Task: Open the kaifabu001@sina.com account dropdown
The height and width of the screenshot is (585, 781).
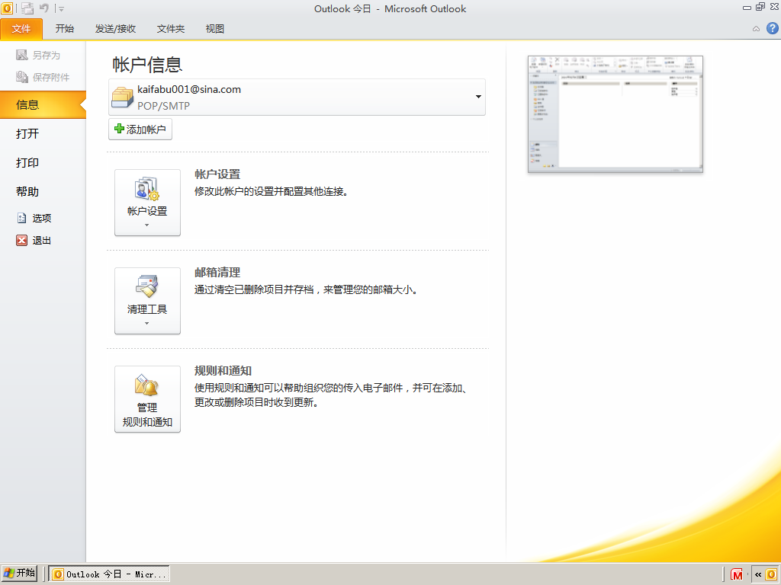Action: 297,97
